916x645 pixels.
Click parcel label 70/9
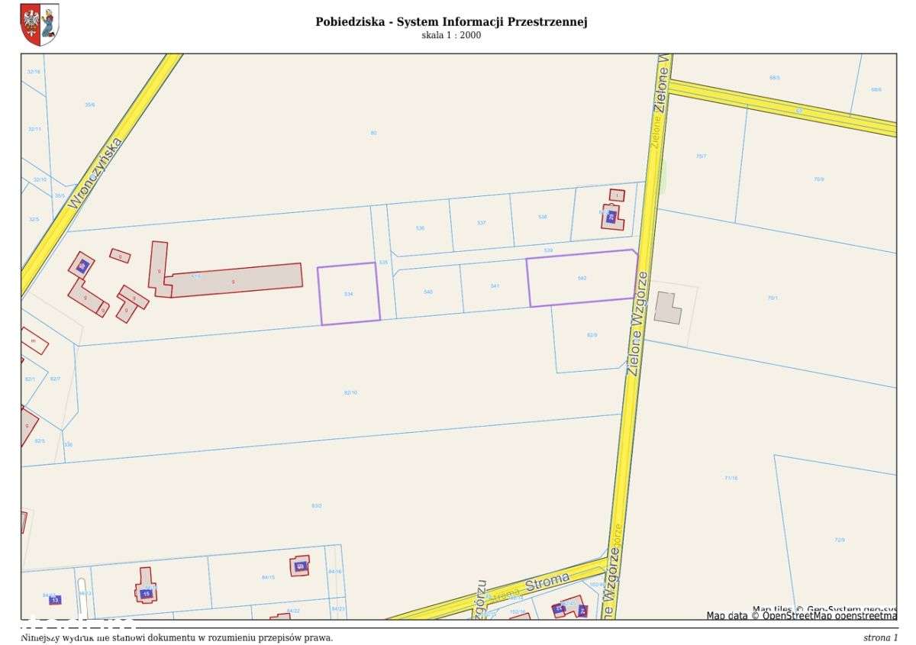pyautogui.click(x=818, y=179)
